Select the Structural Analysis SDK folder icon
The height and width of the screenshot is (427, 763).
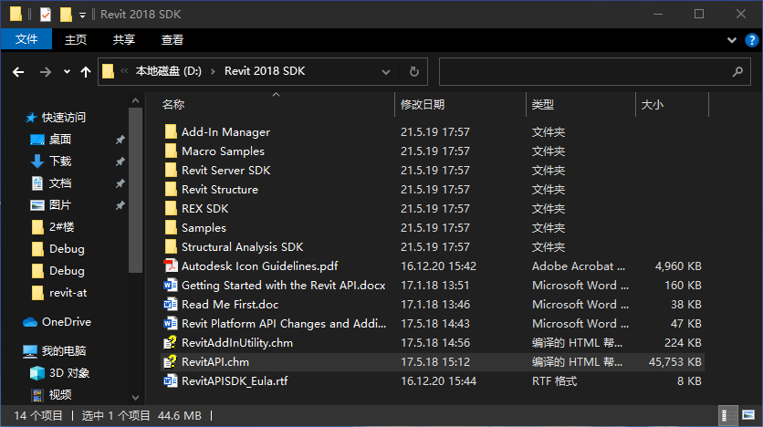click(171, 246)
